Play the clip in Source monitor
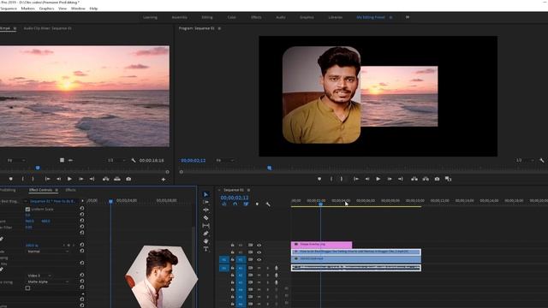 pyautogui.click(x=69, y=179)
